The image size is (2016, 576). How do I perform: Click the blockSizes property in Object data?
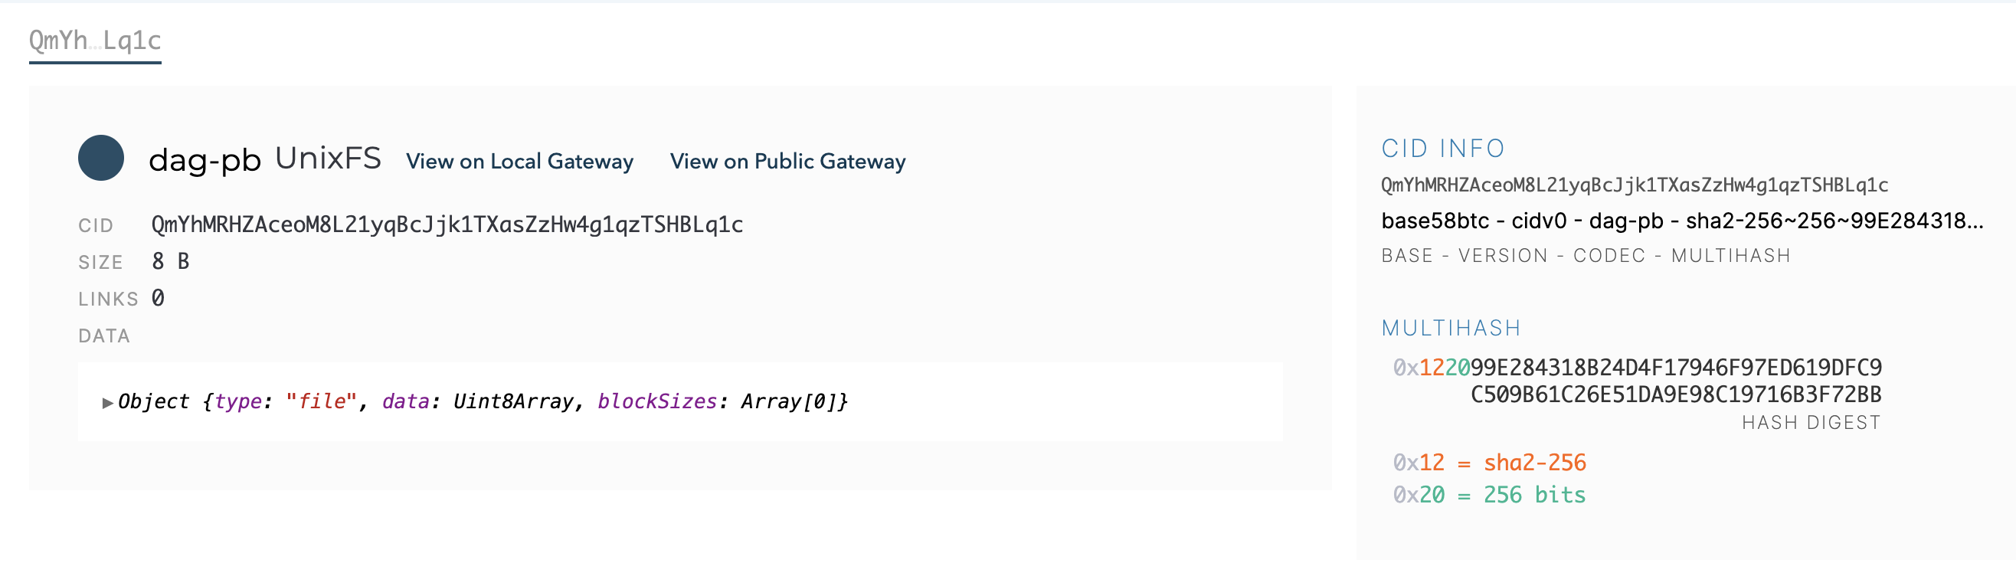tap(657, 401)
